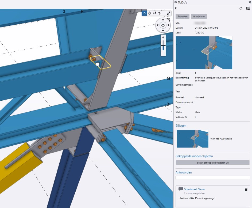This screenshot has height=208, width=252.
Task: Refresh the ToDo's panel
Action: [241, 8]
